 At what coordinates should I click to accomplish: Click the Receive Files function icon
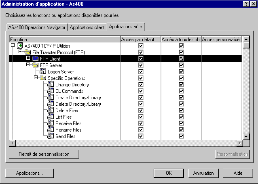(x=51, y=123)
